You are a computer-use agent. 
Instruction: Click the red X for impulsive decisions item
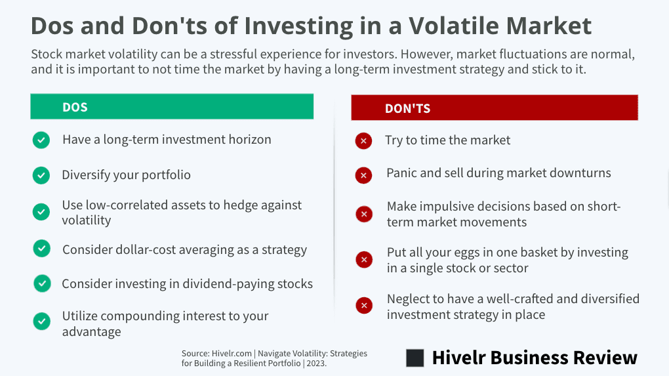[x=364, y=214]
